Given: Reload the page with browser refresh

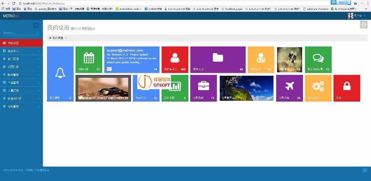Looking at the screenshot, I should pos(14,3).
